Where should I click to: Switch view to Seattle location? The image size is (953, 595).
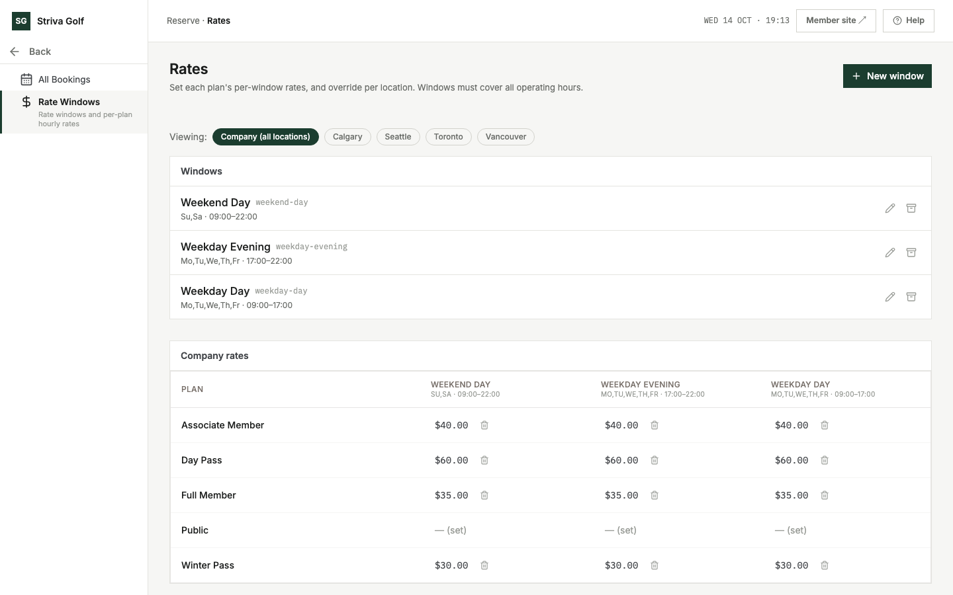[398, 137]
